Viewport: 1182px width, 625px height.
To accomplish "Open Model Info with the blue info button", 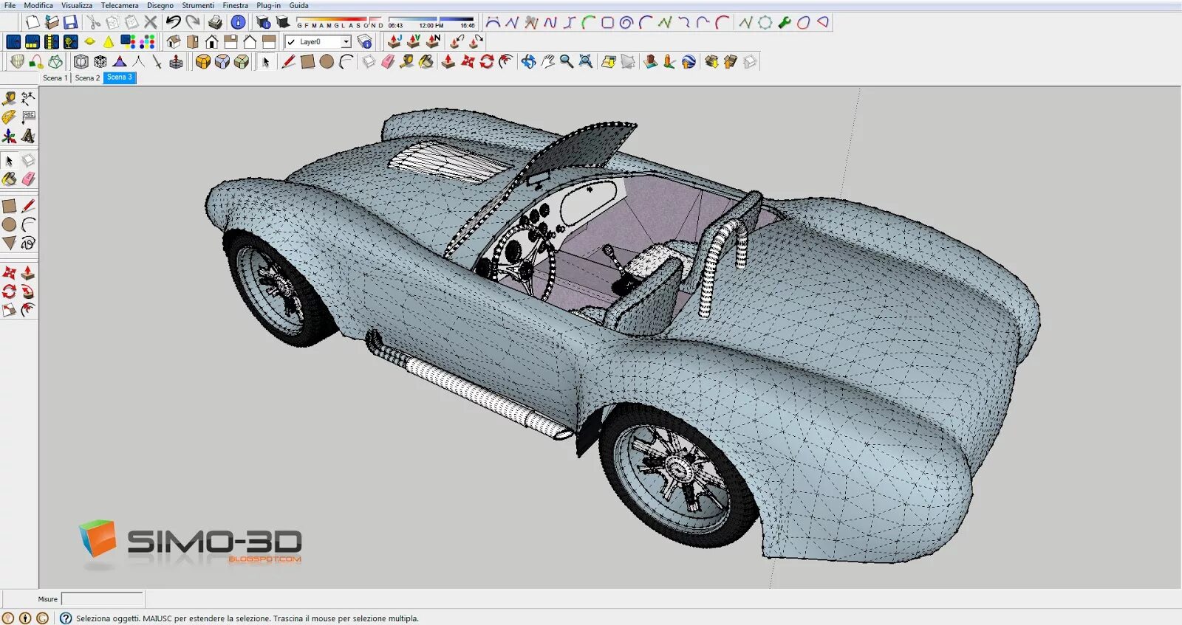I will [238, 23].
